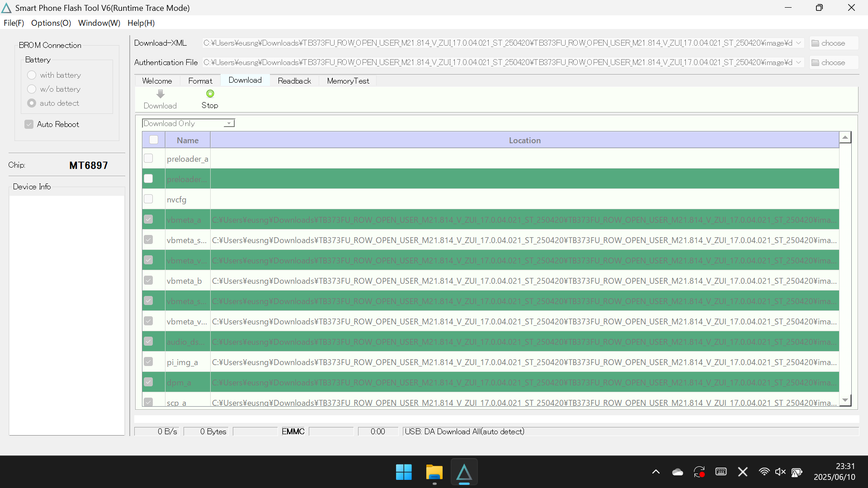Expand the Download-XML path dropdown

click(x=798, y=43)
